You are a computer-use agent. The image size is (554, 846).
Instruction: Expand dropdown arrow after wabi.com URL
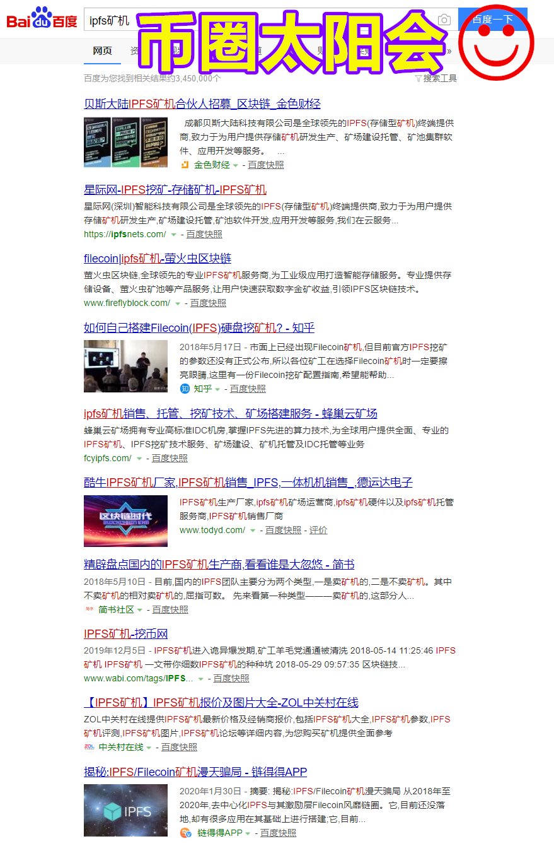[x=200, y=679]
